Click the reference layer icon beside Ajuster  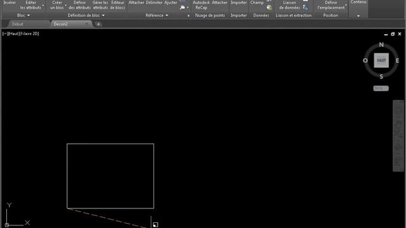tap(183, 8)
